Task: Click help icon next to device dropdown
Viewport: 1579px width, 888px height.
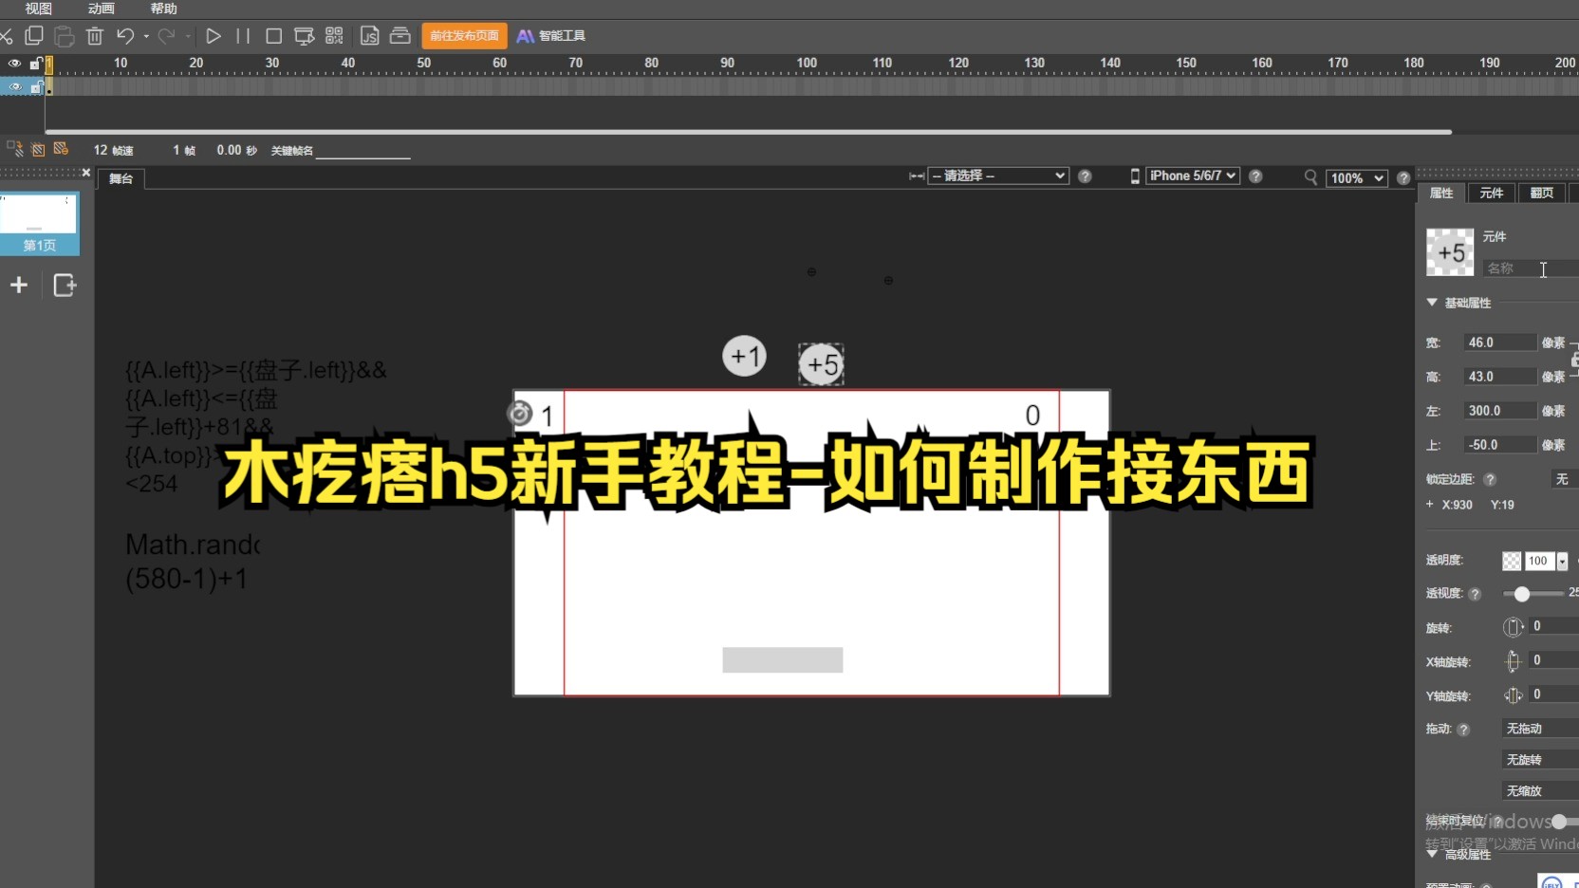Action: [1255, 176]
